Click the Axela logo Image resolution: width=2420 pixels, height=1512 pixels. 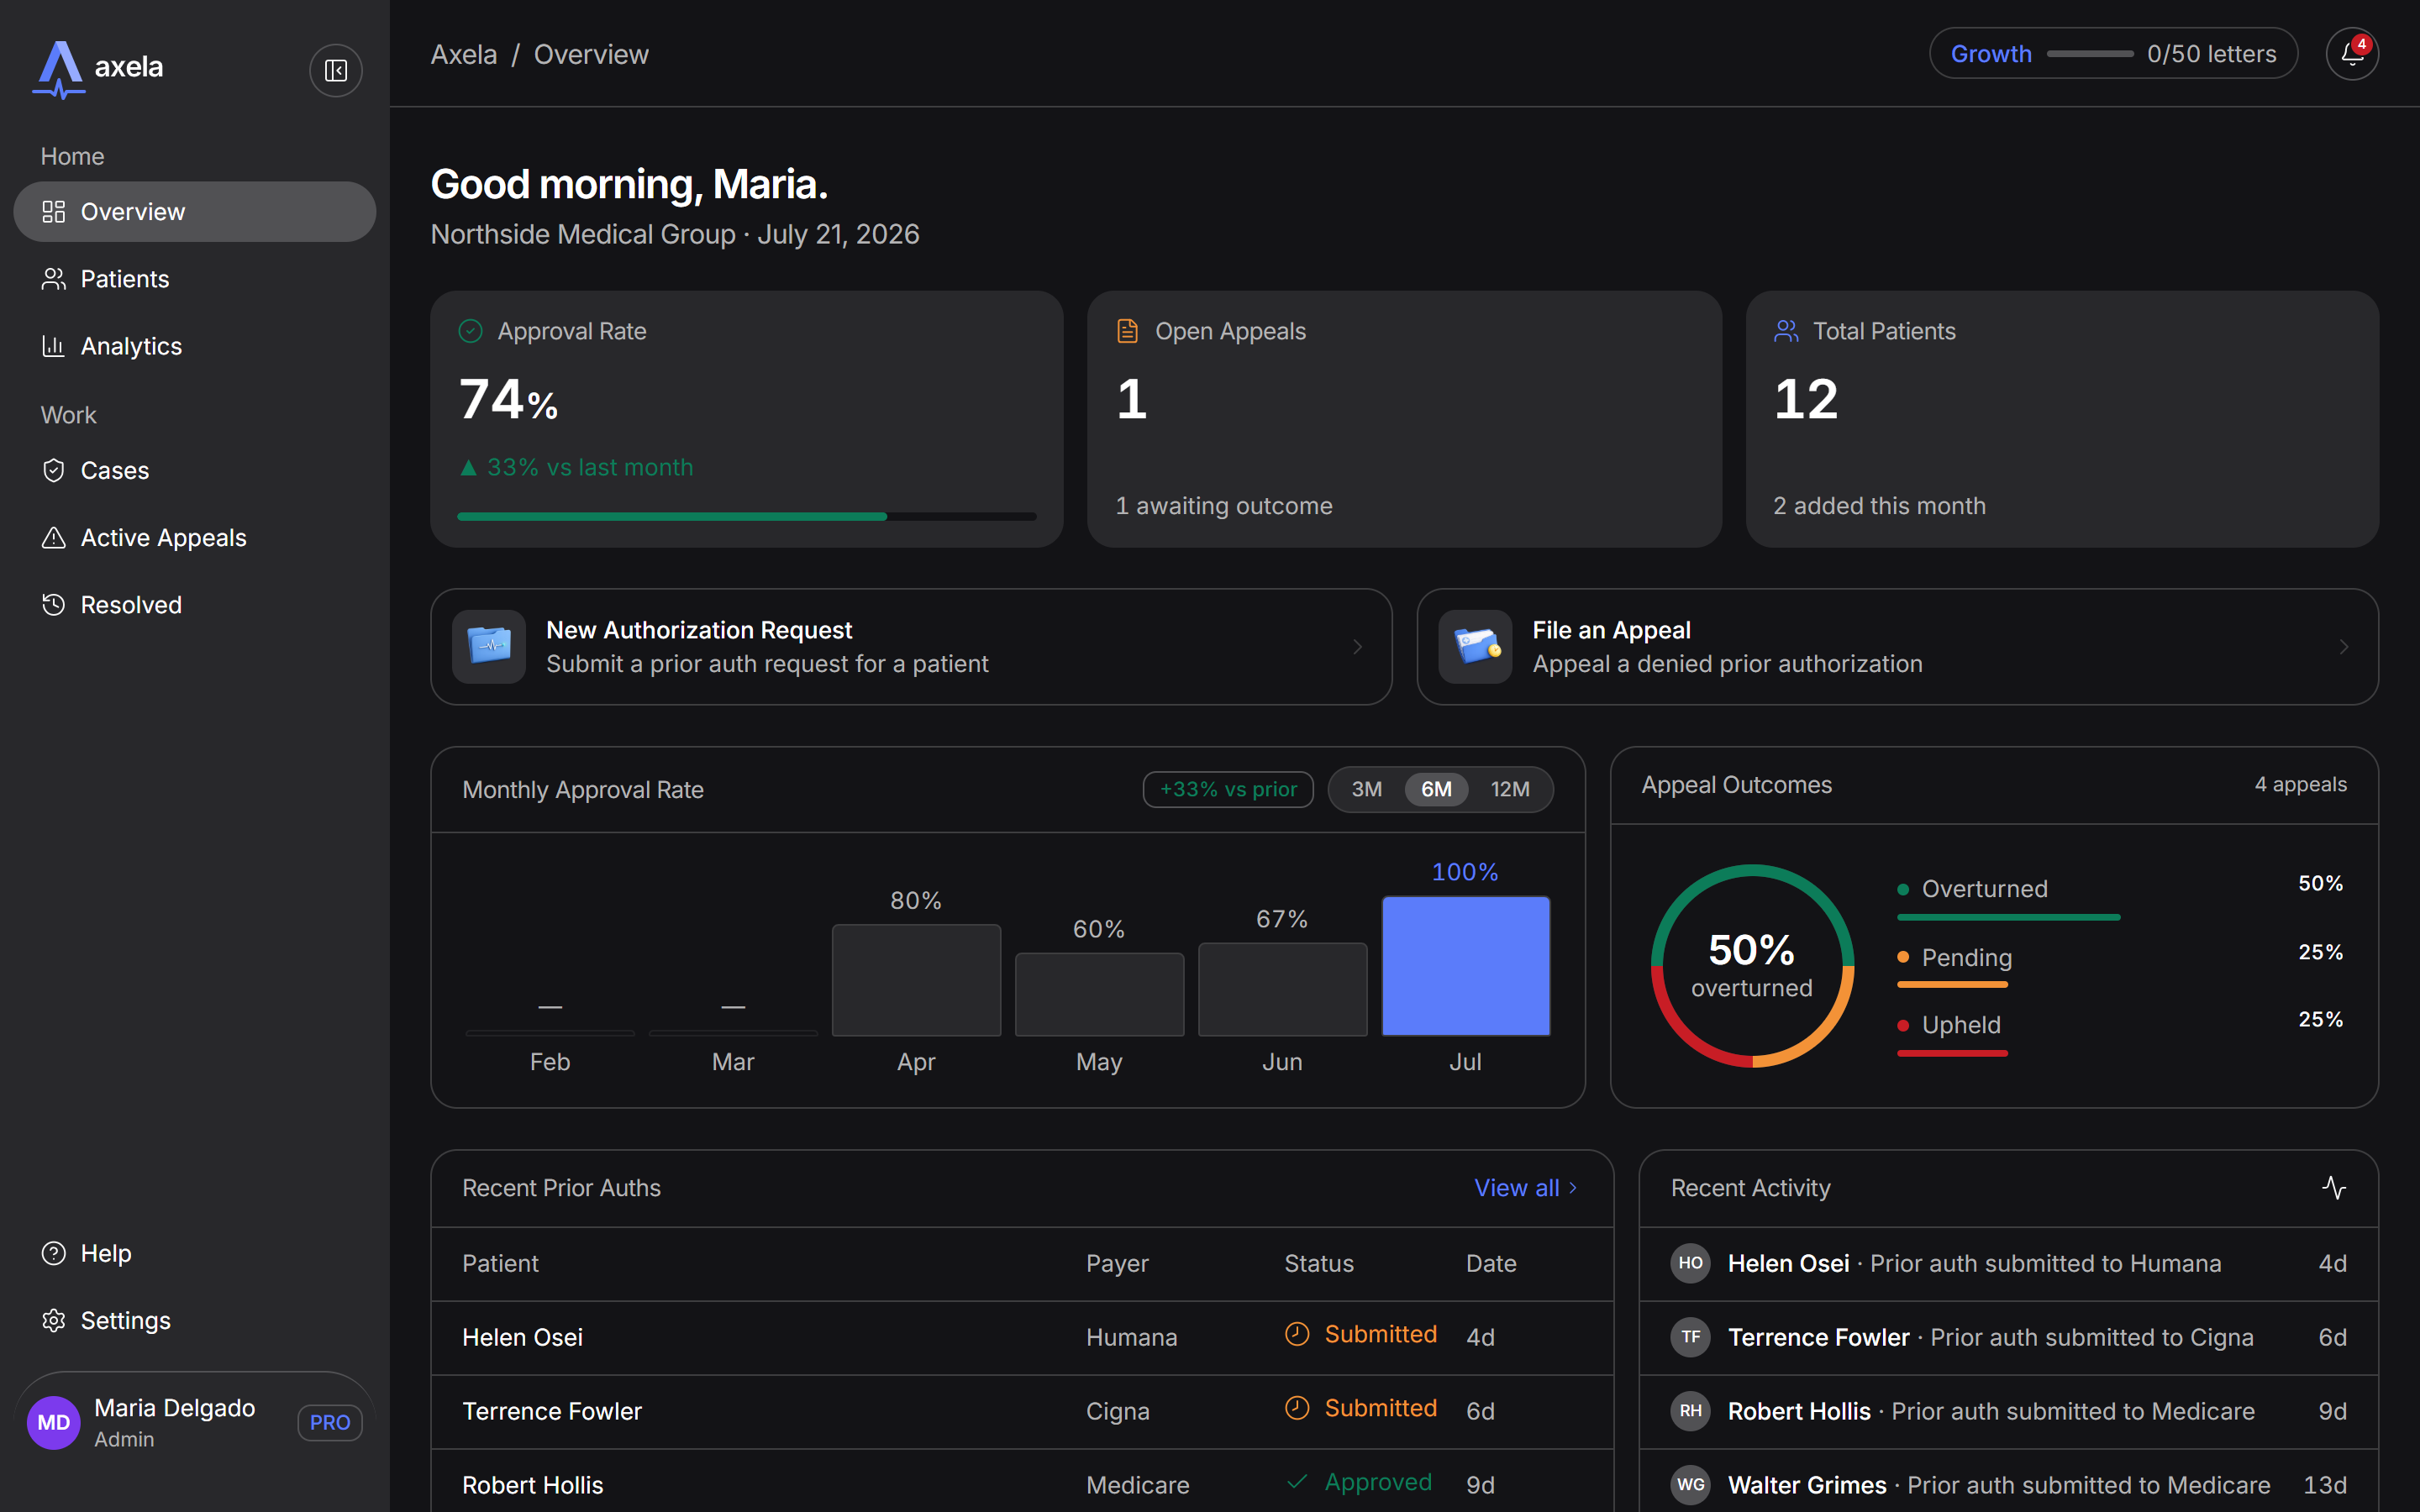point(98,69)
